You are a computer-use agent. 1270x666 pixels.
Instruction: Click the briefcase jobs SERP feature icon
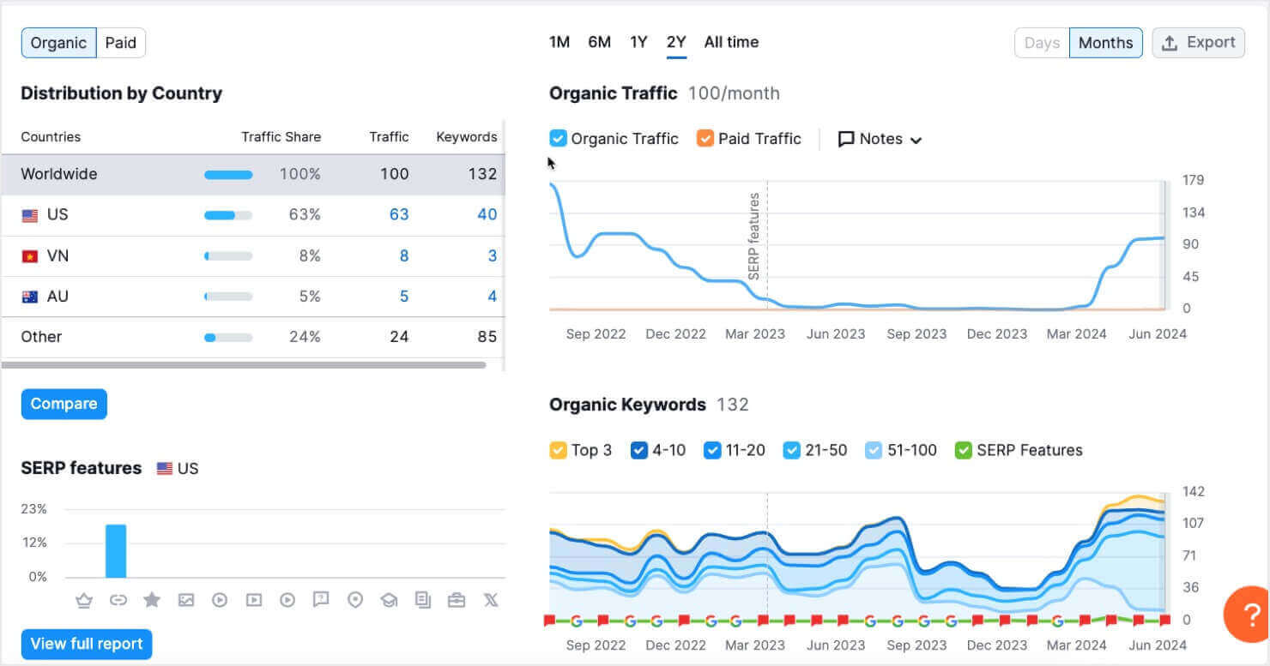point(456,600)
